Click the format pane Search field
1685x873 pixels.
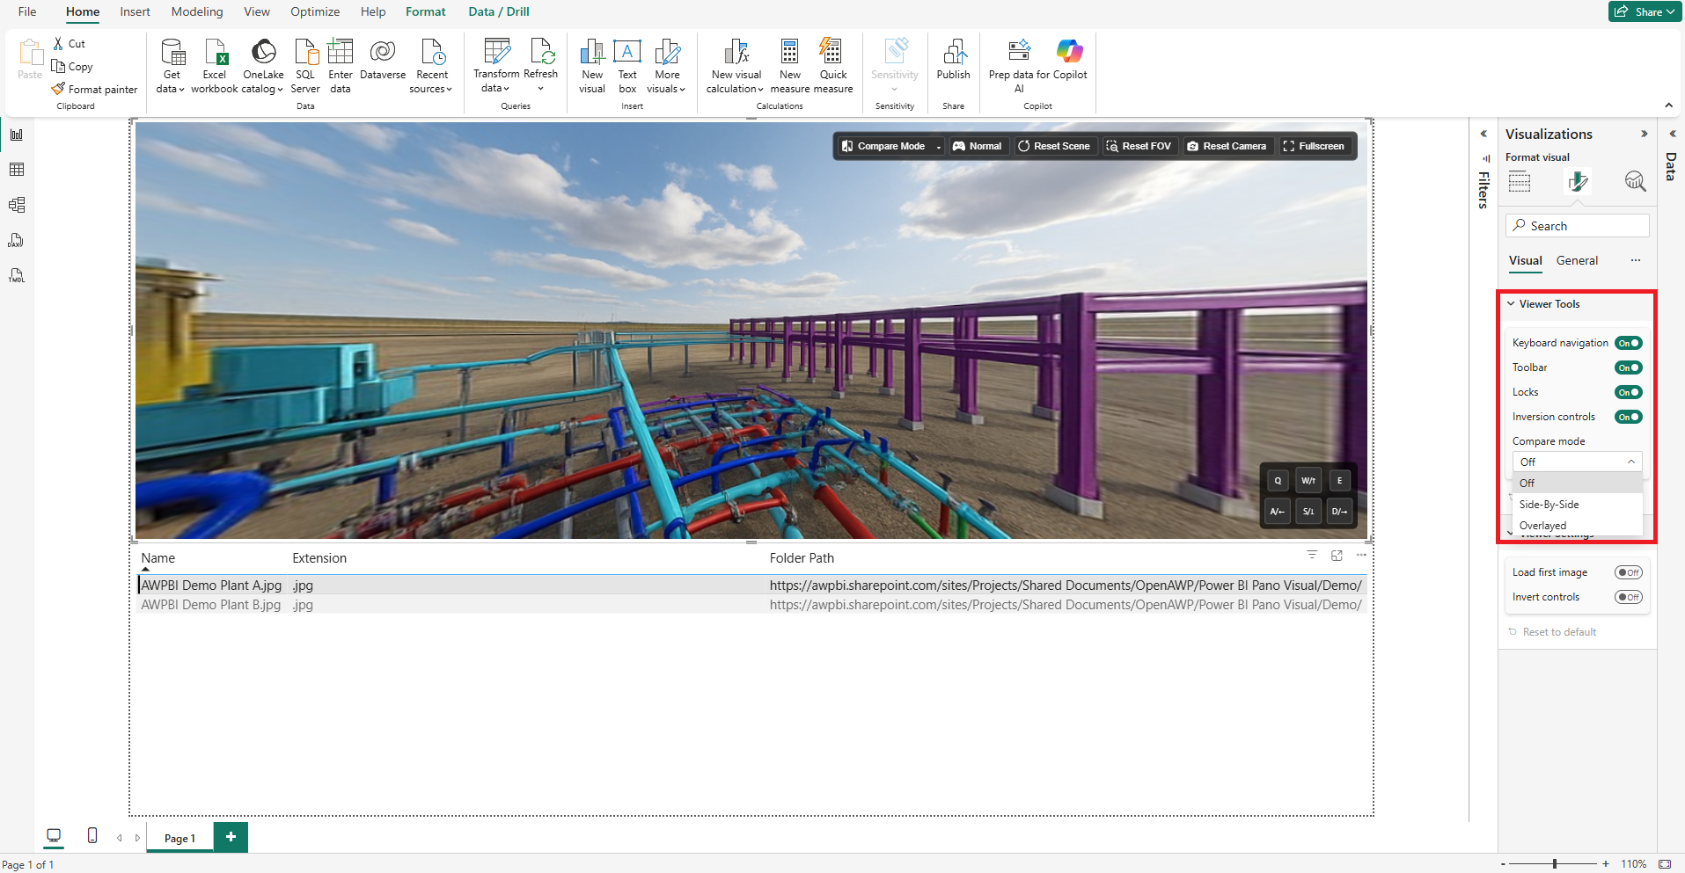[x=1577, y=226]
